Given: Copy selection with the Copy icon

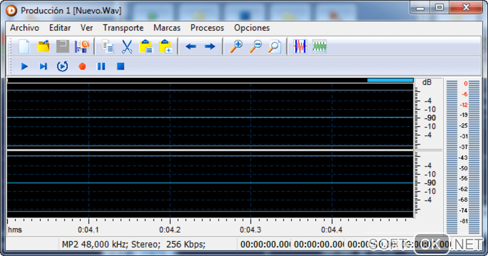Looking at the screenshot, I should coord(108,47).
